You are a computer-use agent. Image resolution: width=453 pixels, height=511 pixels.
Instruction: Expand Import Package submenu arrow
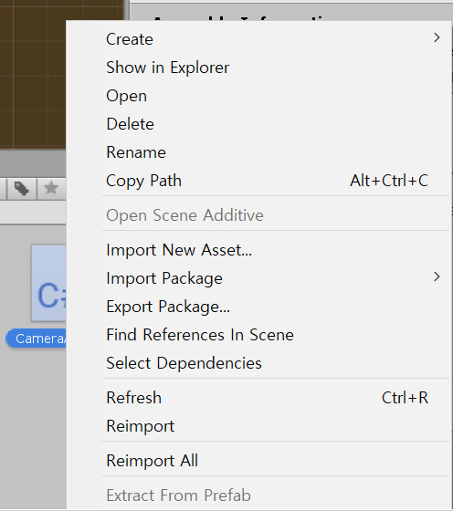click(x=437, y=276)
